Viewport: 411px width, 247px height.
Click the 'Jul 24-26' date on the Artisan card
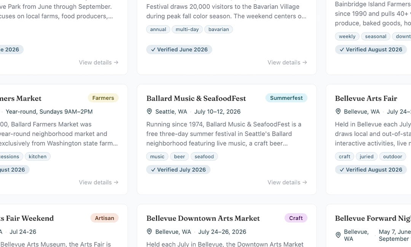coord(23,232)
